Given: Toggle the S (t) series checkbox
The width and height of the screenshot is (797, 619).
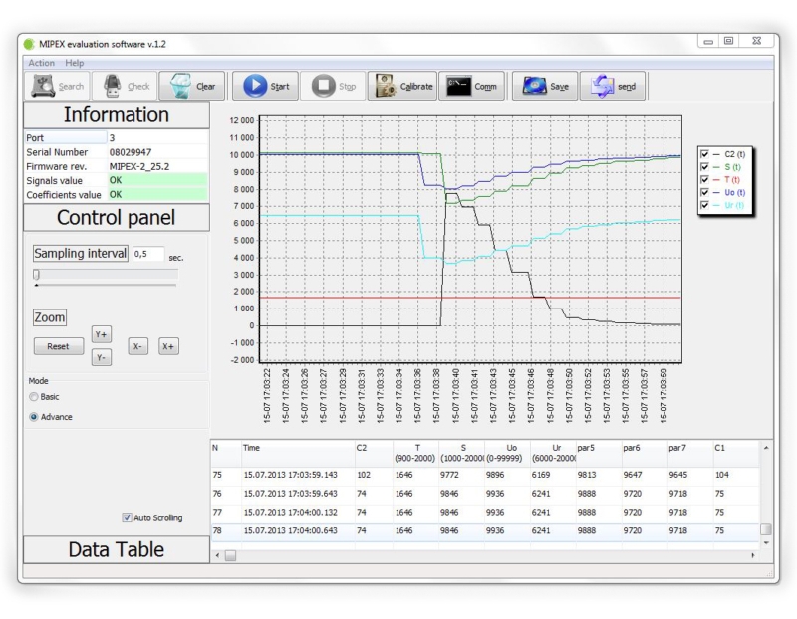Looking at the screenshot, I should click(704, 167).
